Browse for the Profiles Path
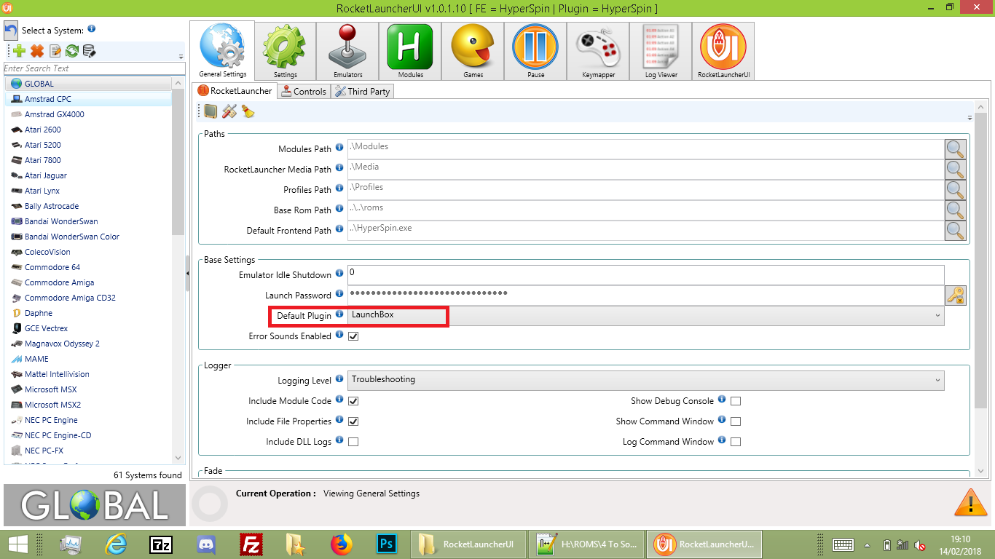Screen dimensions: 995x559 pos(956,190)
